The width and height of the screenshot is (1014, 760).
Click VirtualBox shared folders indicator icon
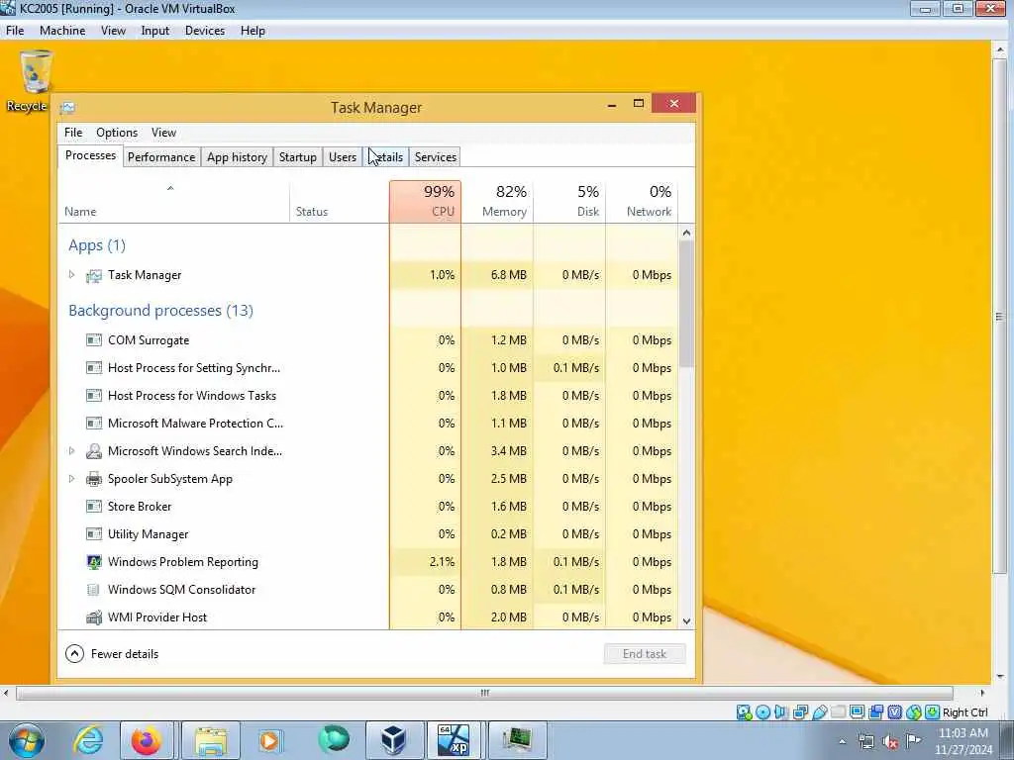838,712
